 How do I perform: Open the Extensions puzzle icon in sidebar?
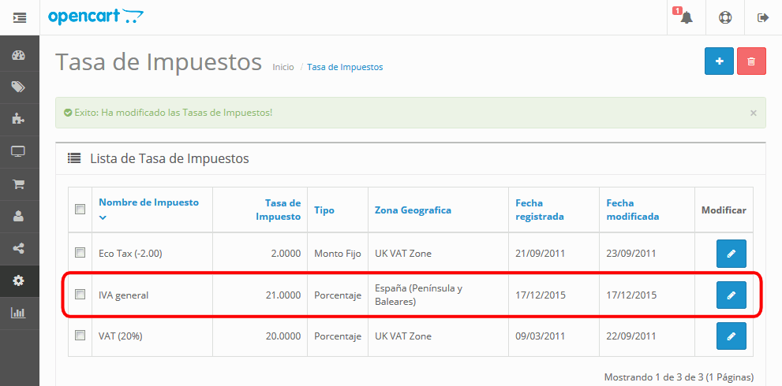[18, 119]
